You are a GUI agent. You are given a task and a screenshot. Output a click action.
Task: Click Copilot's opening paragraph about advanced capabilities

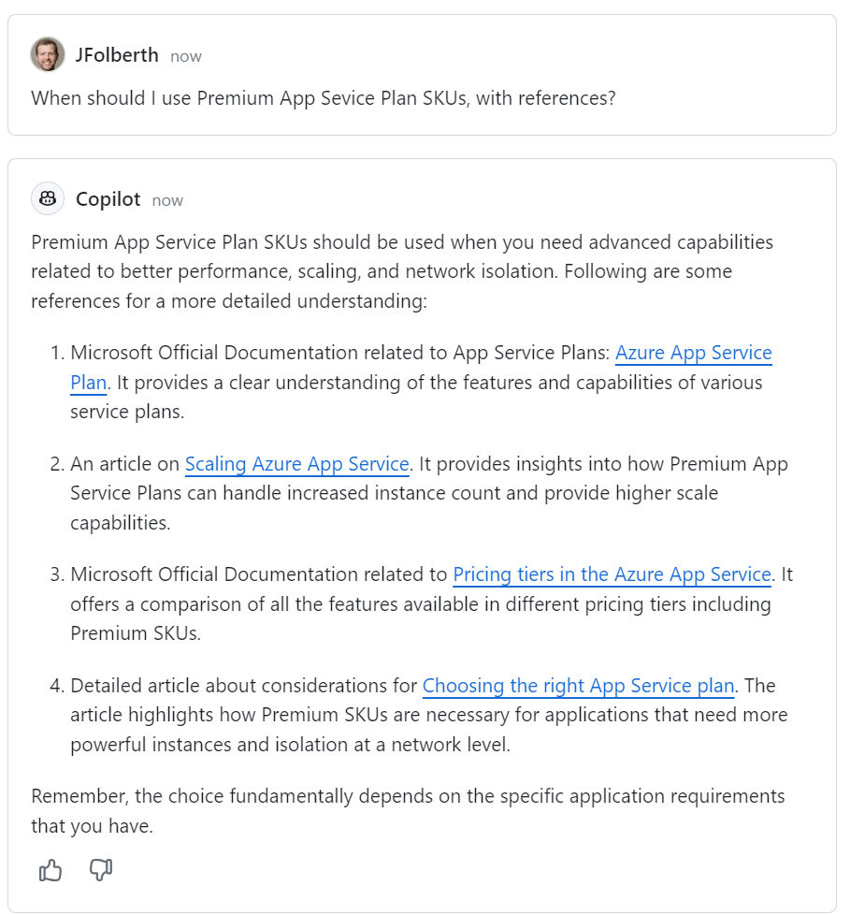click(x=402, y=243)
